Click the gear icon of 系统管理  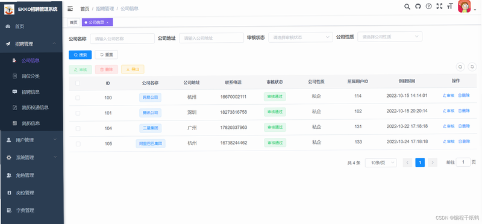9,157
